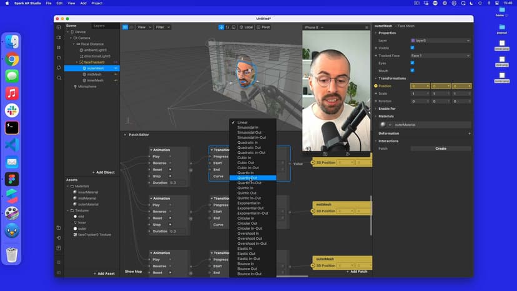The width and height of the screenshot is (517, 291).
Task: Open the Layer dropdown showing layer0
Action: point(440,41)
